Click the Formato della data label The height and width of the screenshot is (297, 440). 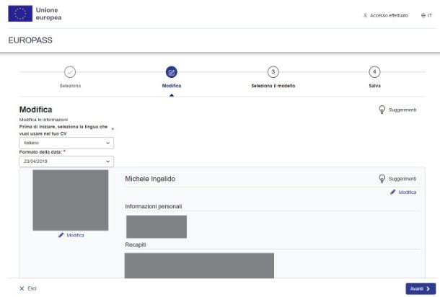40,151
